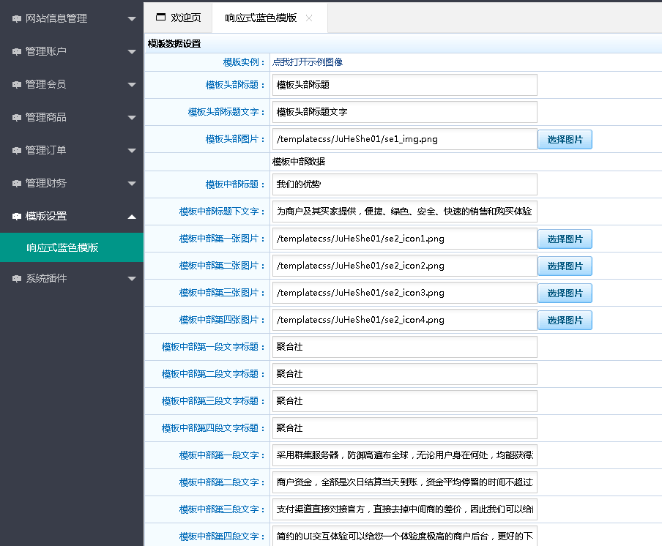Select the 响应式蓝色模版 tab
Screen dimensions: 662x546
pos(260,18)
